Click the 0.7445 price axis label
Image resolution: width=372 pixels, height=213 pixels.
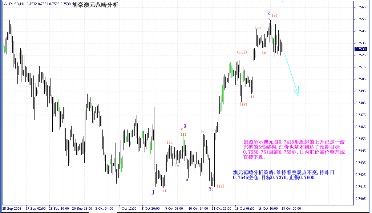point(361,151)
